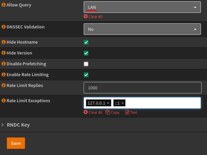The width and height of the screenshot is (207, 155).
Task: Click the Rate Limit Exceptions label
Action: [x=28, y=101]
